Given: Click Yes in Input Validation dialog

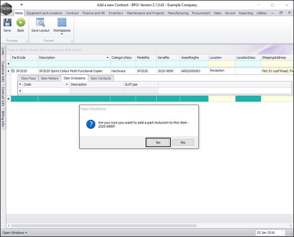Looking at the screenshot, I should click(x=158, y=142).
